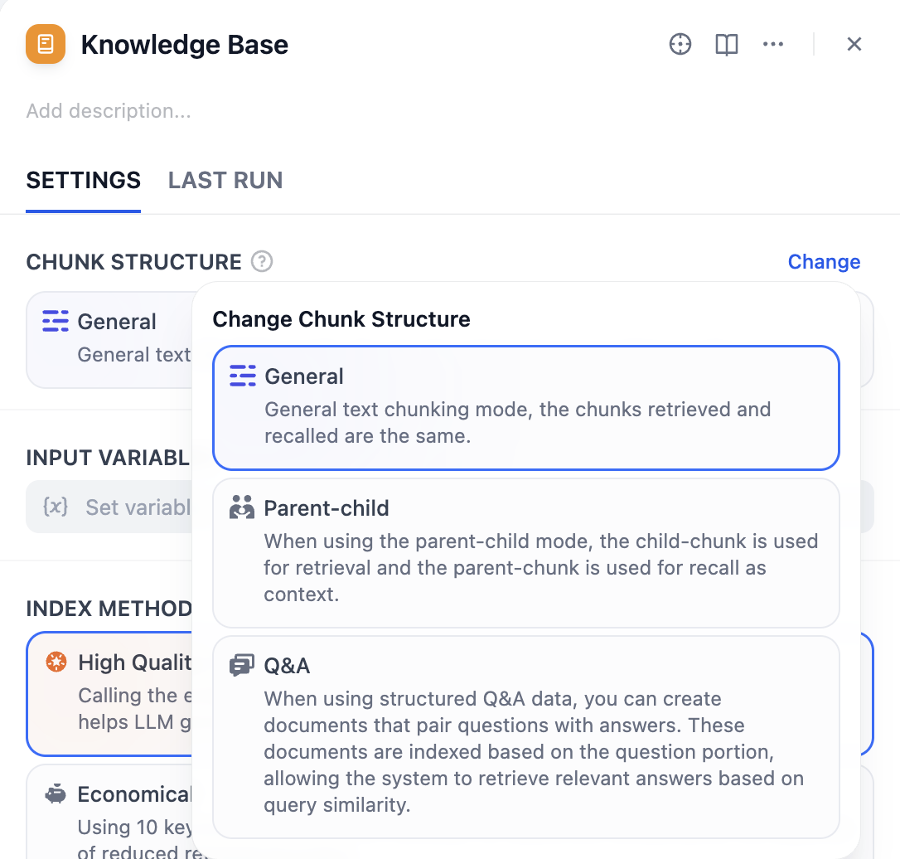Viewport: 900px width, 859px height.
Task: Click the Add description field
Action: [109, 111]
